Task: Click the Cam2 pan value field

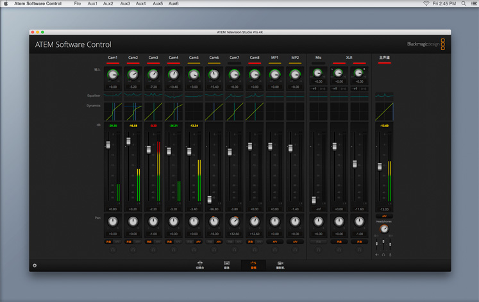Action: tap(133, 234)
